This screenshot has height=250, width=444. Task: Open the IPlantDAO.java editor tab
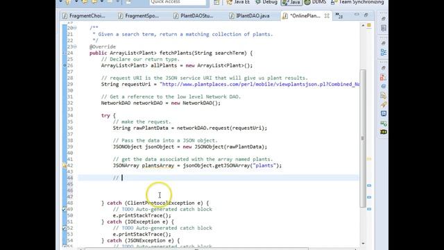click(x=250, y=16)
